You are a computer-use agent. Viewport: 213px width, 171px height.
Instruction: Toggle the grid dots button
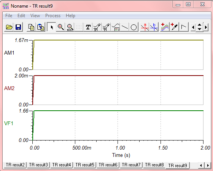(79, 27)
